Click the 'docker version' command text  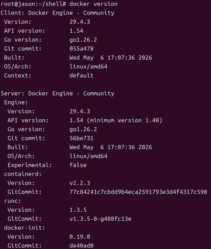(x=94, y=4)
